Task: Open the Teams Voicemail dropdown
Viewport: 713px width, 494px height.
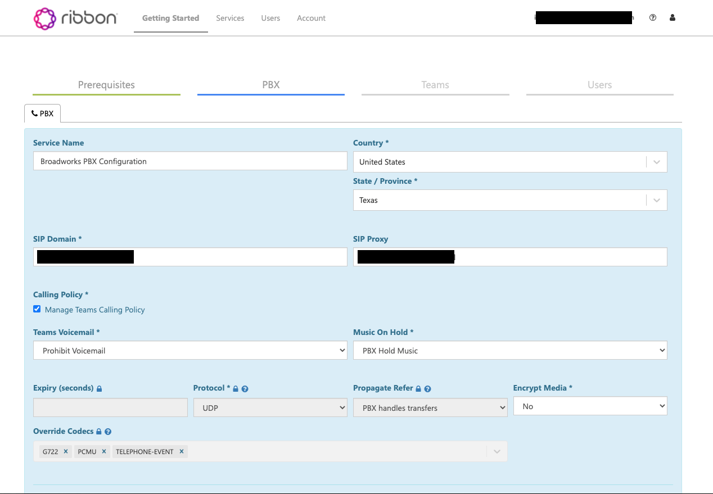Action: coord(190,350)
